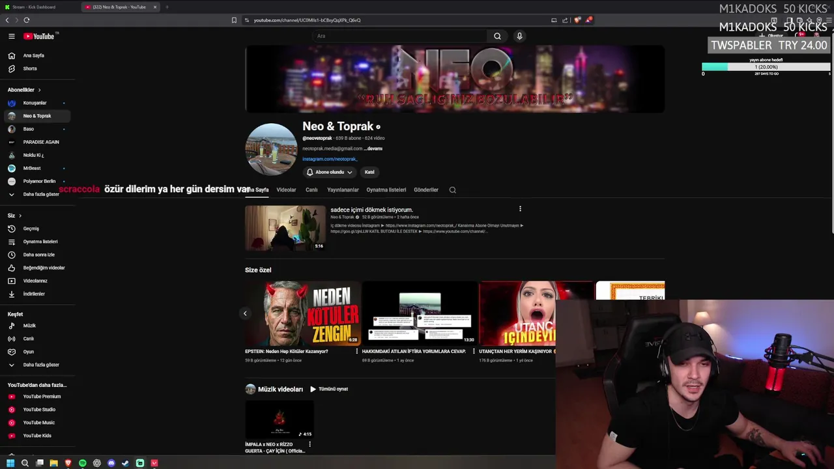Click Tümünü oynat for Müzik videoları
Viewport: 834px width, 469px height.
[x=329, y=389]
